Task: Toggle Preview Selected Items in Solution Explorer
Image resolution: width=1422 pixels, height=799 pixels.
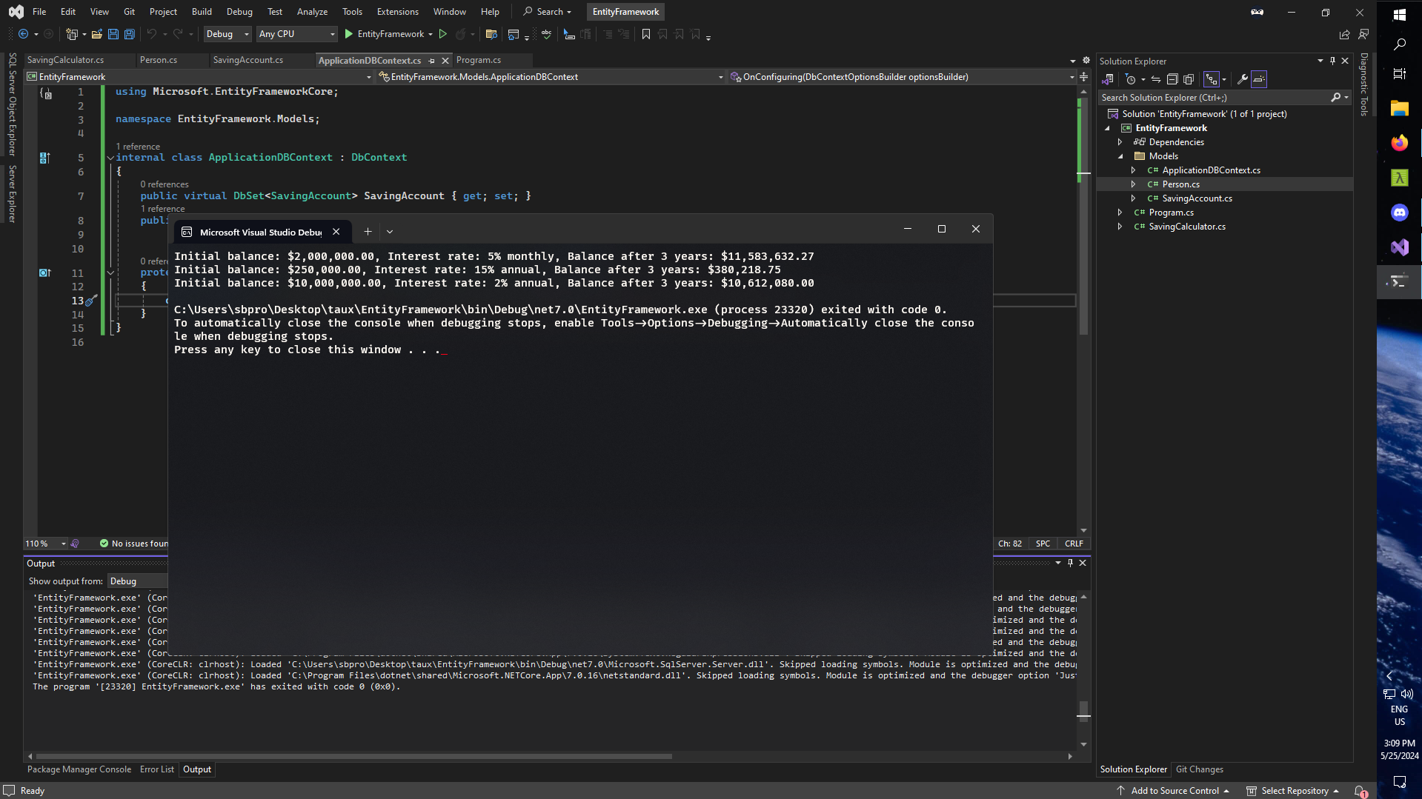Action: click(x=1259, y=79)
